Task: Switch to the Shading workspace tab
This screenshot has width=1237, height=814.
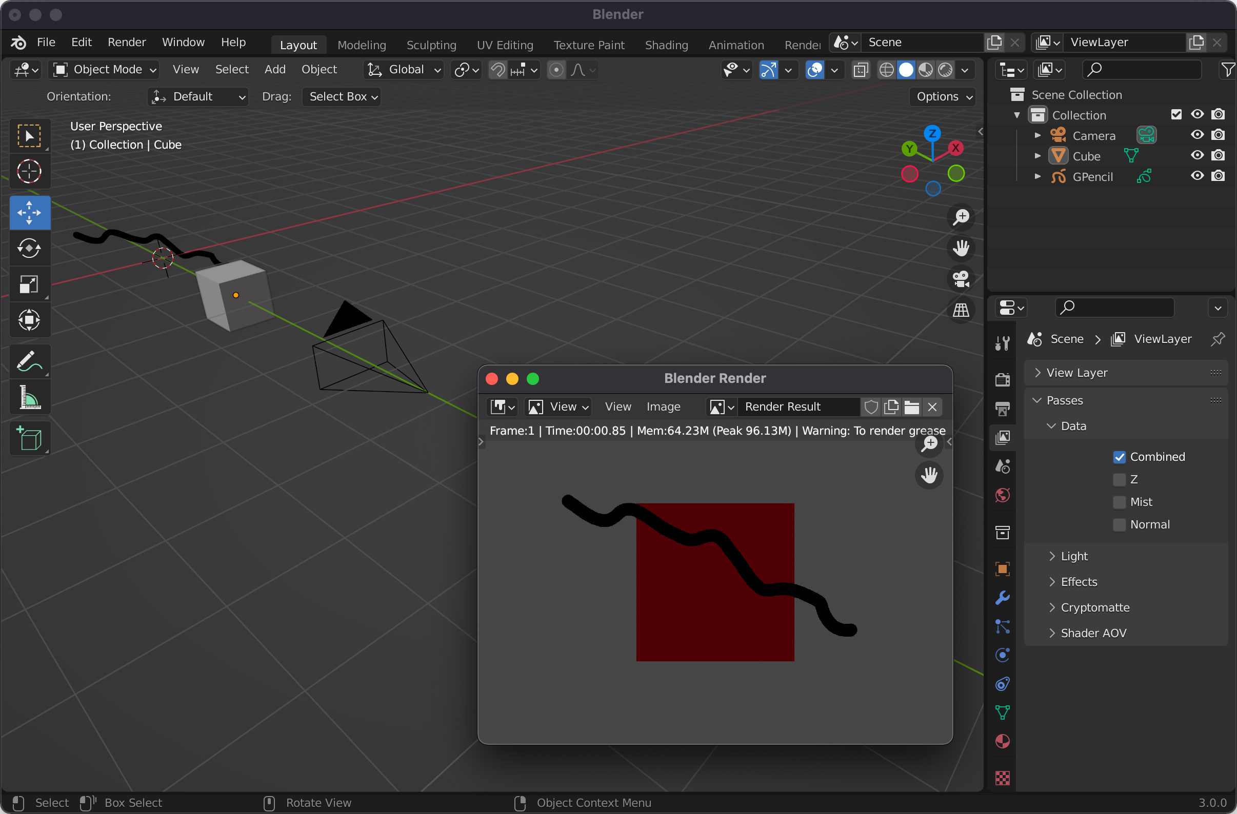Action: (x=666, y=45)
